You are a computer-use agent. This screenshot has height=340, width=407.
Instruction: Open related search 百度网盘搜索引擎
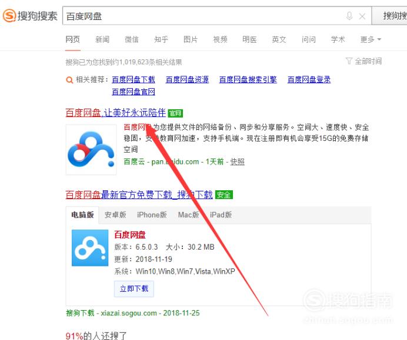pyautogui.click(x=248, y=79)
